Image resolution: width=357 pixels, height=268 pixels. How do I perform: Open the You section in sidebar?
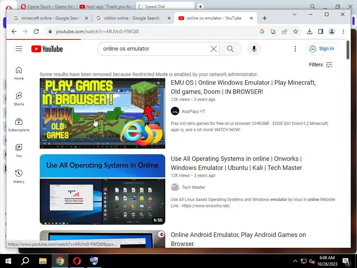[19, 151]
